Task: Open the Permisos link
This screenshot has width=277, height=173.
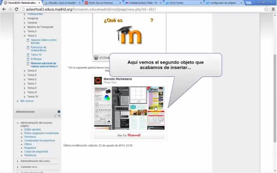Action: point(30,137)
